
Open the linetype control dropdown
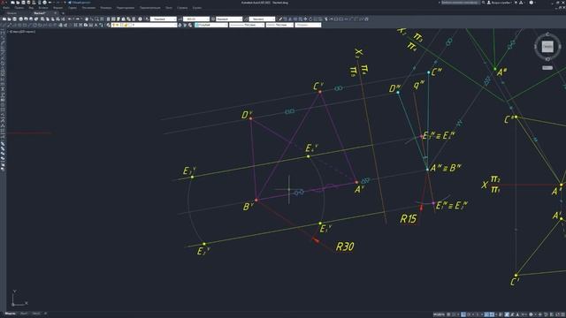[247, 25]
